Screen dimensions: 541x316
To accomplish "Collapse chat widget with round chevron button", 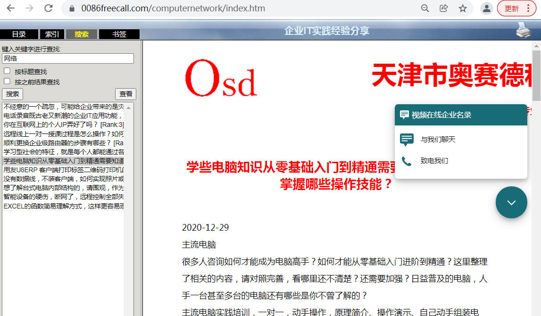I will tap(511, 202).
